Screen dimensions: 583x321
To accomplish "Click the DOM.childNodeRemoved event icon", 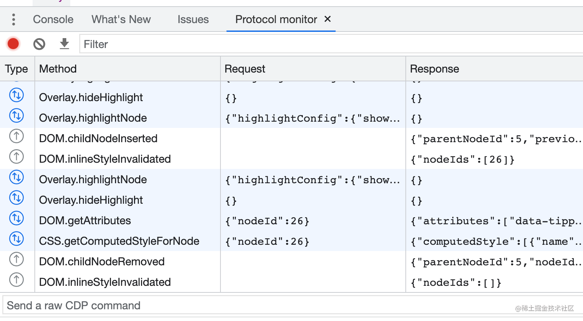I will (x=16, y=259).
